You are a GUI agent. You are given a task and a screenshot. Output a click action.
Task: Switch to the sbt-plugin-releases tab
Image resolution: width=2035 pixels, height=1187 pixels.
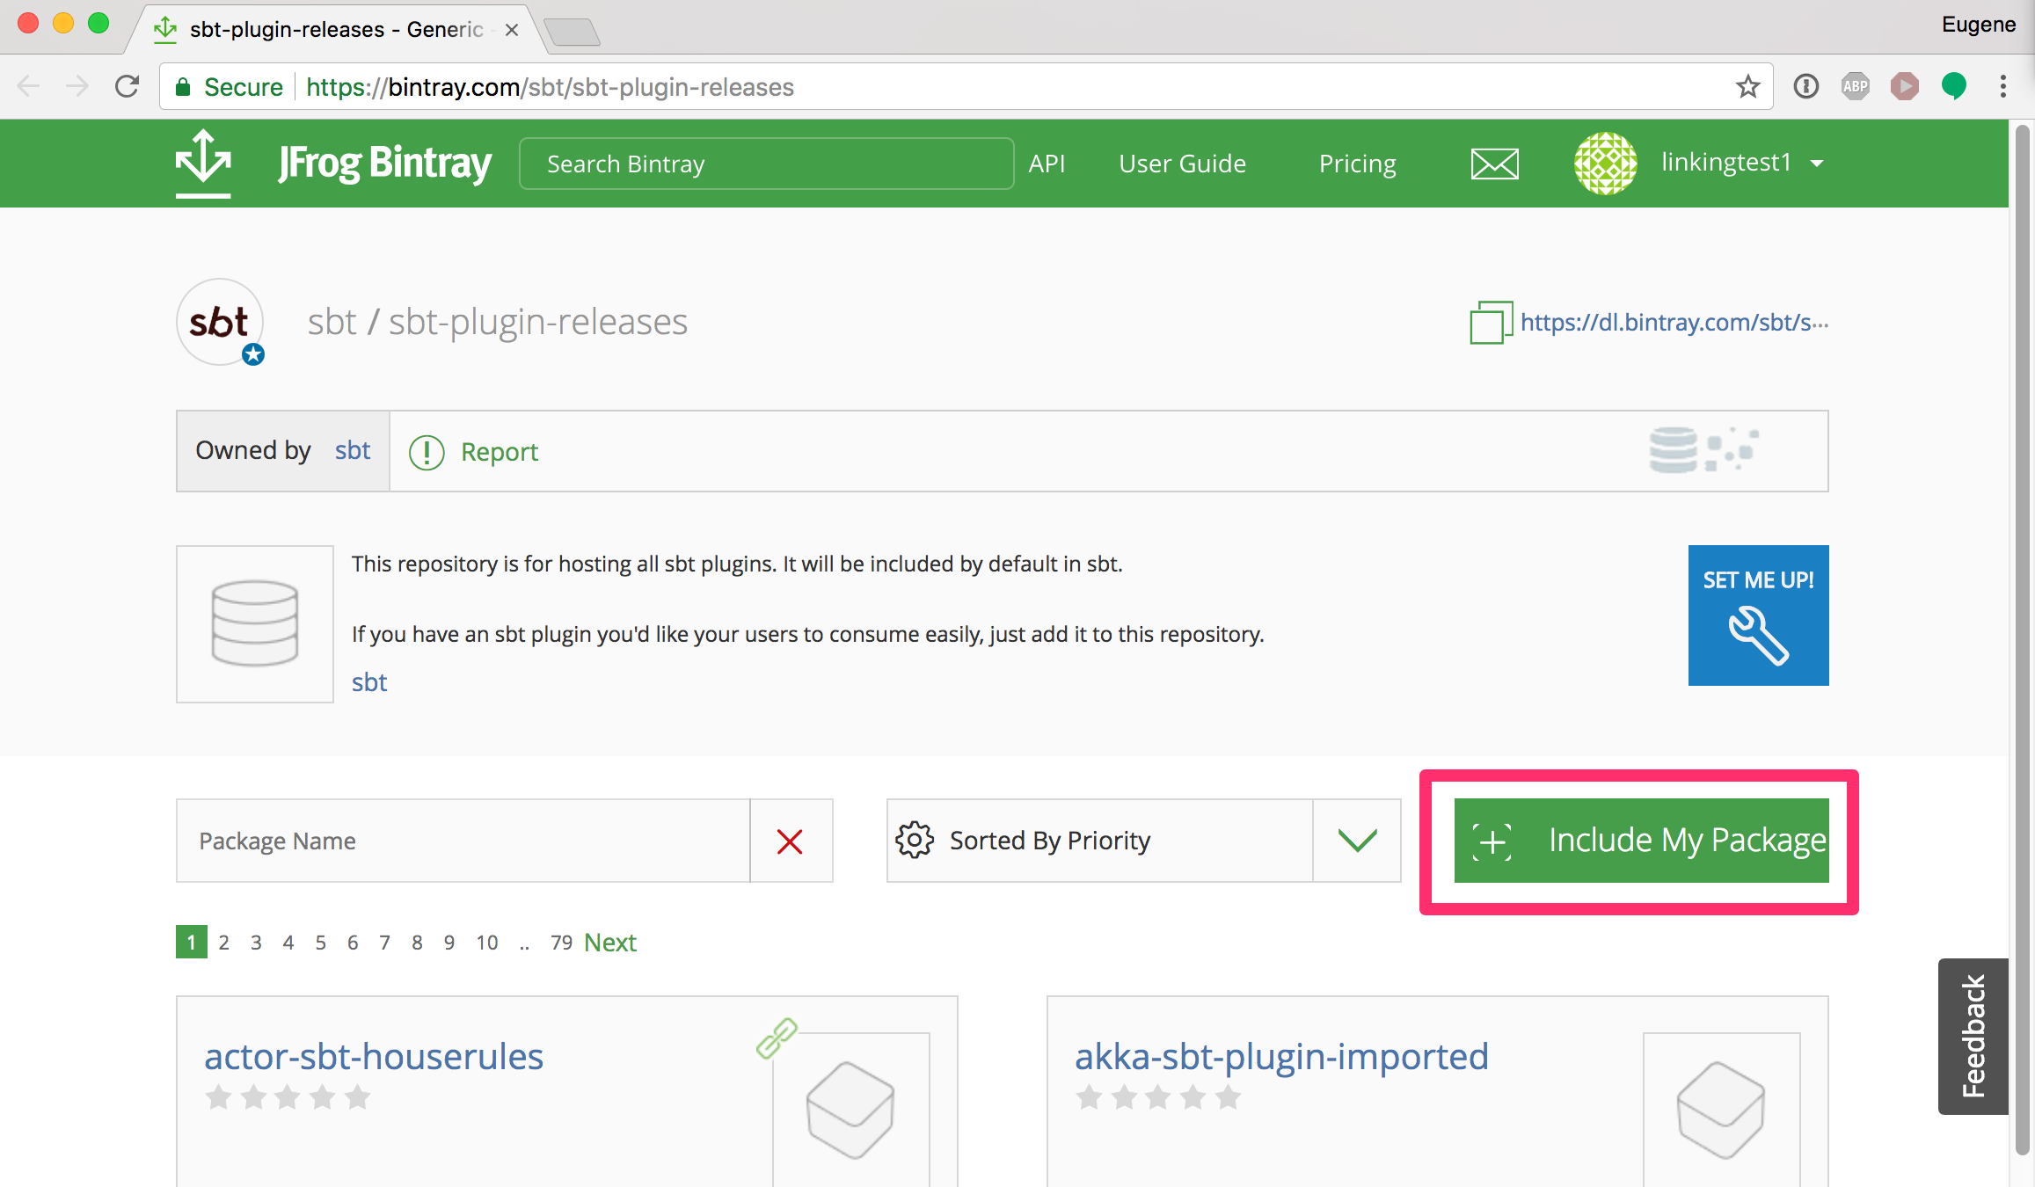coord(334,30)
